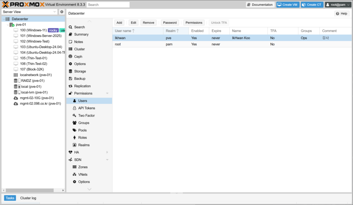Open the Backup section
Viewport: 353px width, 205px height.
coord(80,79)
